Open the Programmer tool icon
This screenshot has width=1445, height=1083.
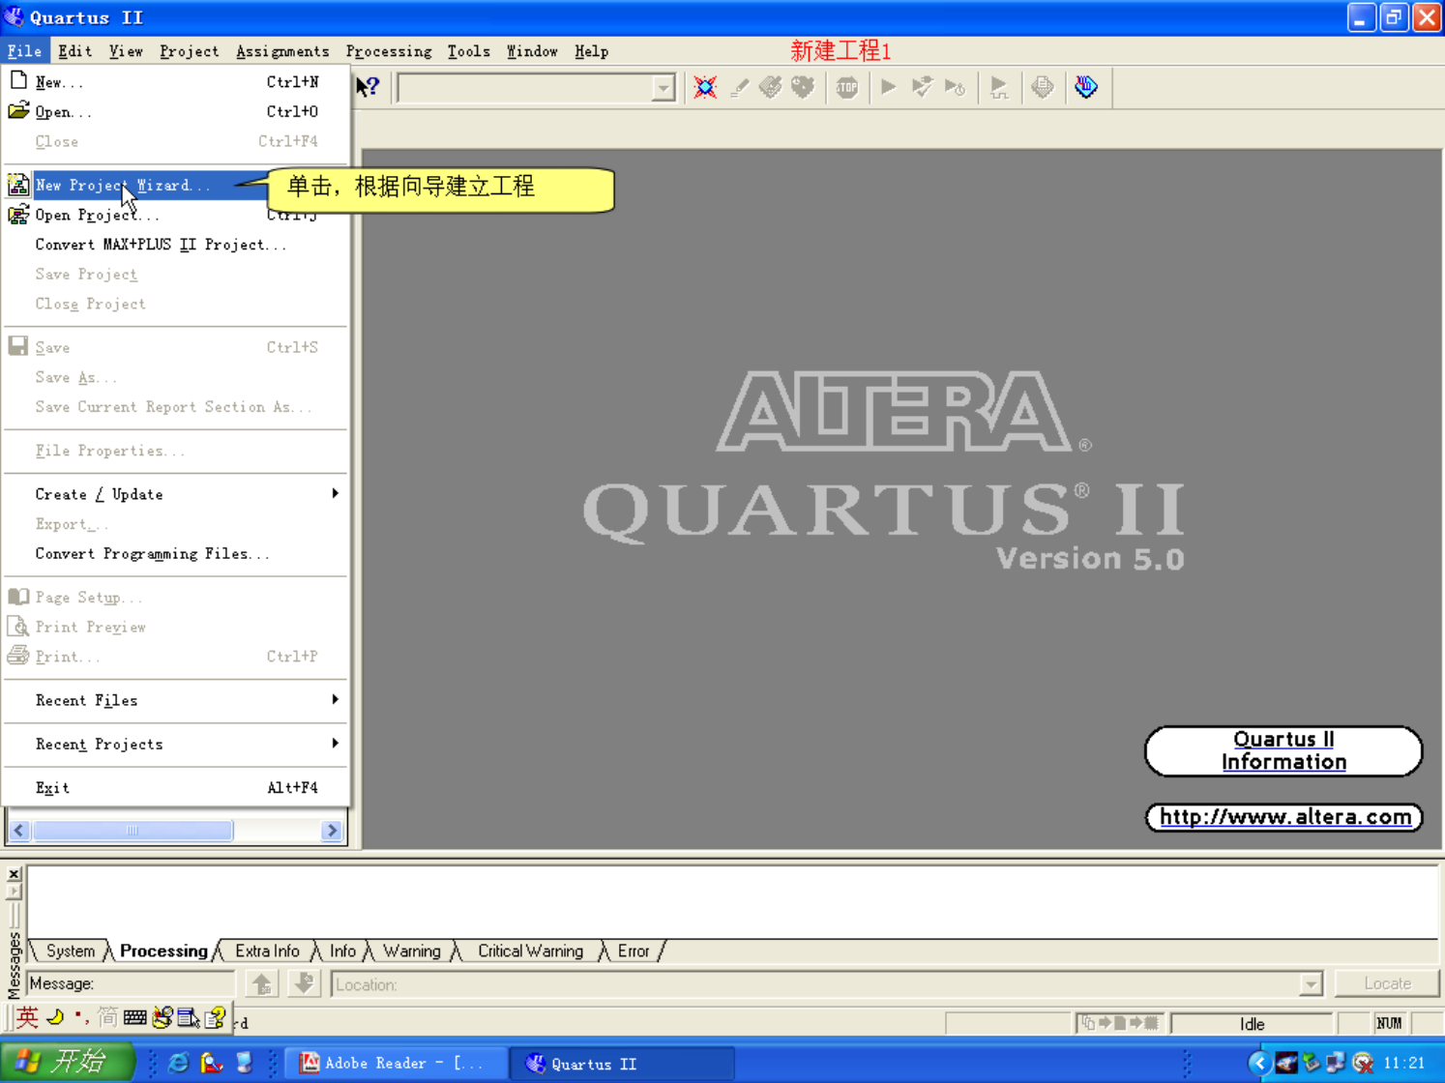tap(1086, 87)
